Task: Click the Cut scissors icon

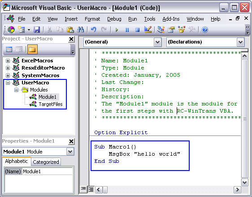Action: click(49, 30)
